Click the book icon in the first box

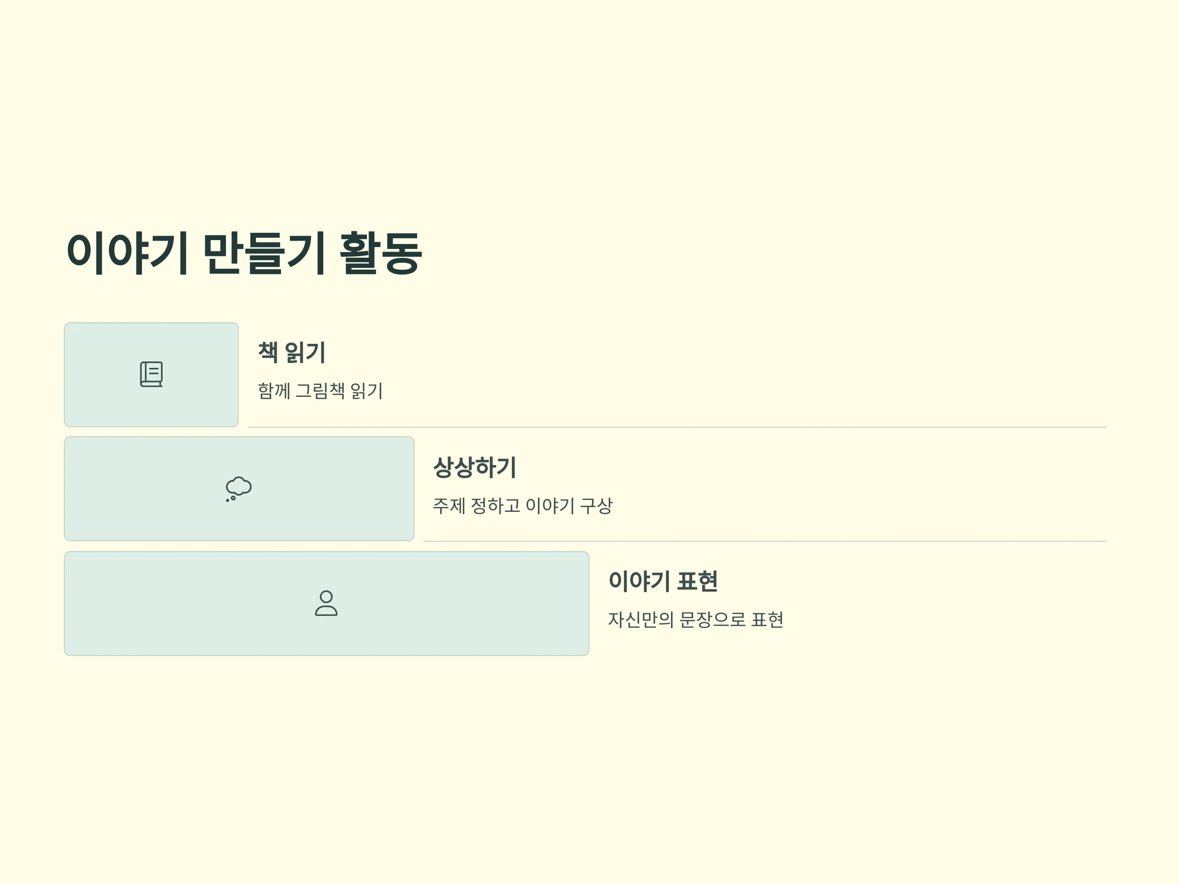point(151,374)
